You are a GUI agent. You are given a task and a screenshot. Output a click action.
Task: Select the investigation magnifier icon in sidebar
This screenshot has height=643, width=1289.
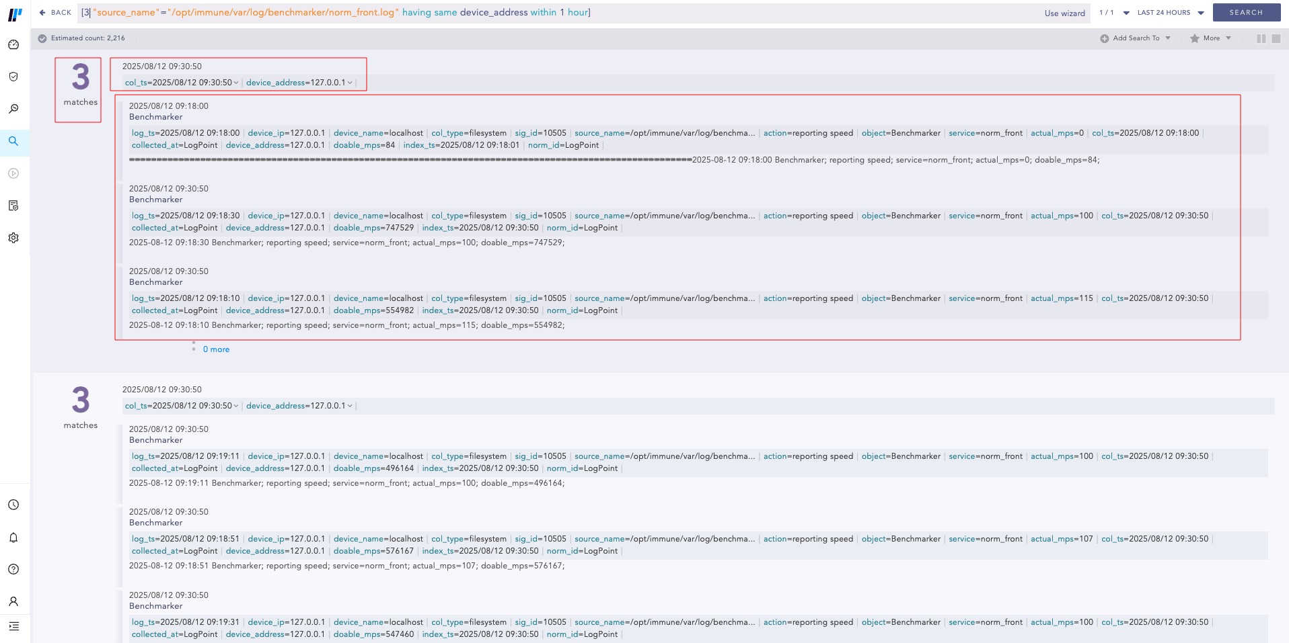click(x=13, y=108)
